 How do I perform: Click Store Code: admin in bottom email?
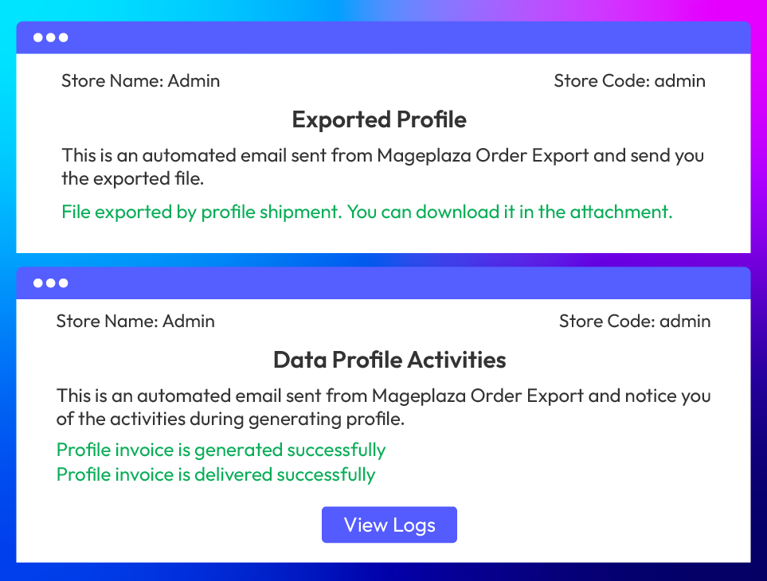(635, 321)
